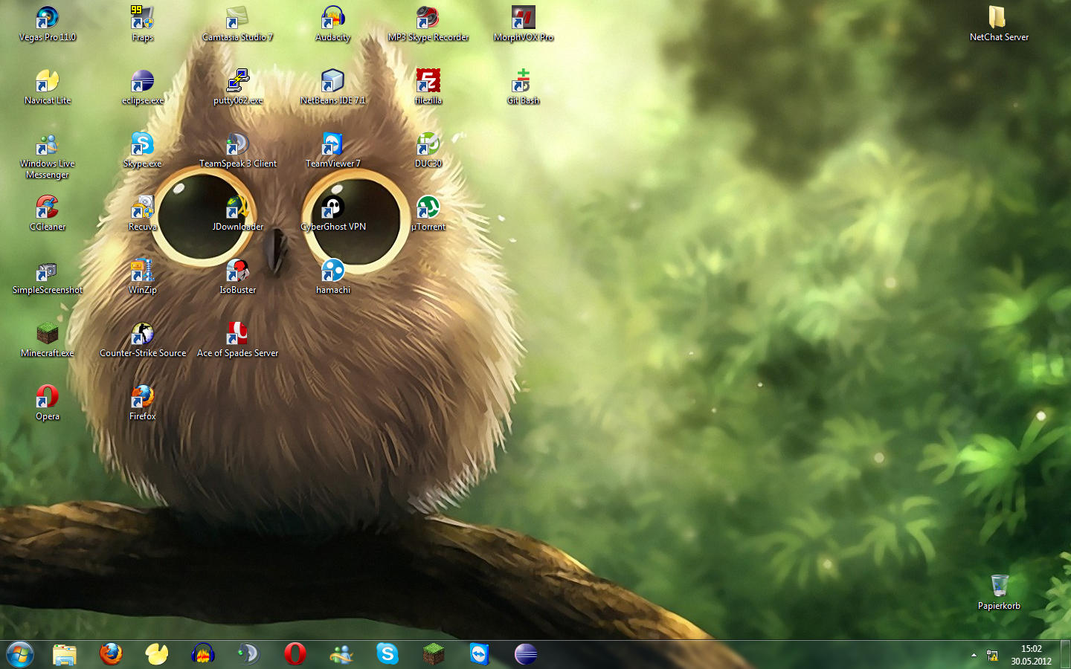Launch Minecraft from the taskbar
The width and height of the screenshot is (1071, 669).
point(434,654)
